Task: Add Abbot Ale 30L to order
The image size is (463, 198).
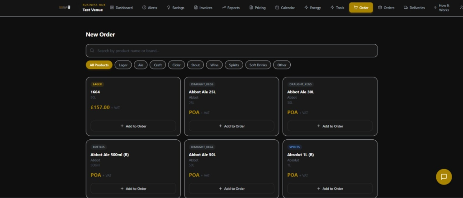Action: point(330,126)
